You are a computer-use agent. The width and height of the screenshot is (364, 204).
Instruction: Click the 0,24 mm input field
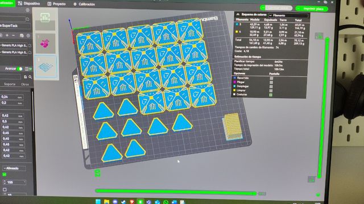click(x=12, y=97)
